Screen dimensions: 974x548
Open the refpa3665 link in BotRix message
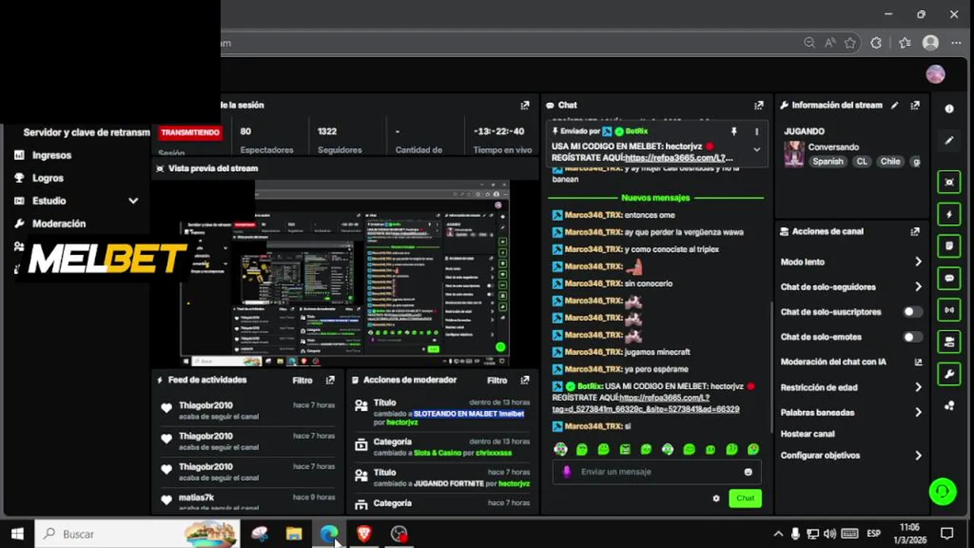click(645, 403)
